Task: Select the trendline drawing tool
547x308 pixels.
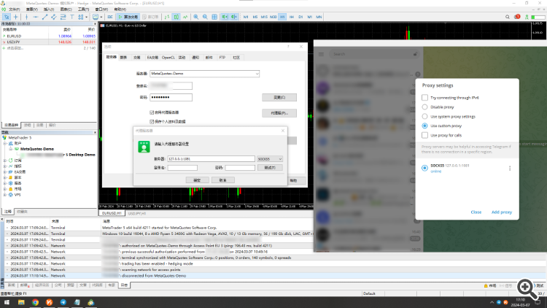Action: click(x=44, y=17)
